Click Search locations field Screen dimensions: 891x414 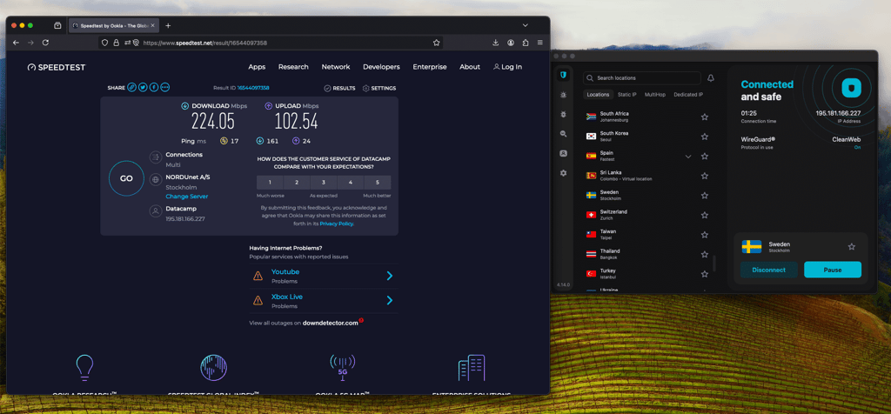pos(642,77)
